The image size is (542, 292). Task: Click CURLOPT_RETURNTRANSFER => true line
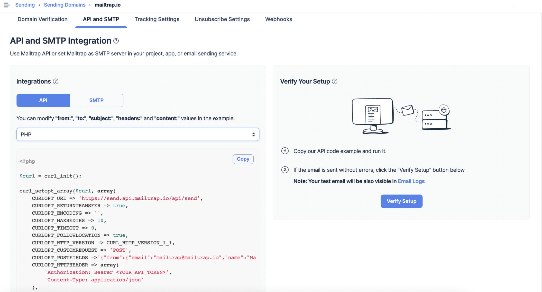(80, 206)
